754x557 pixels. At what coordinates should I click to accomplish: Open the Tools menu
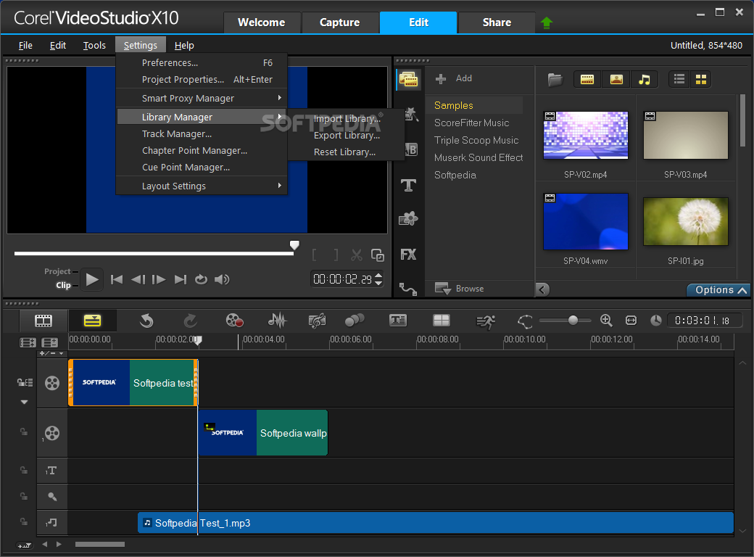click(x=94, y=45)
